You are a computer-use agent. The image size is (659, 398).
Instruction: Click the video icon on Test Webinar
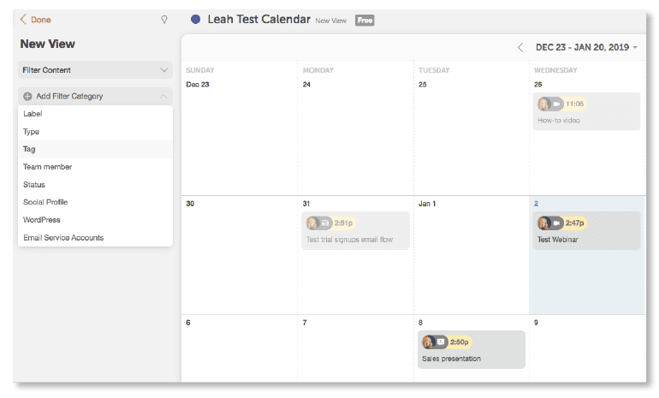pos(556,223)
